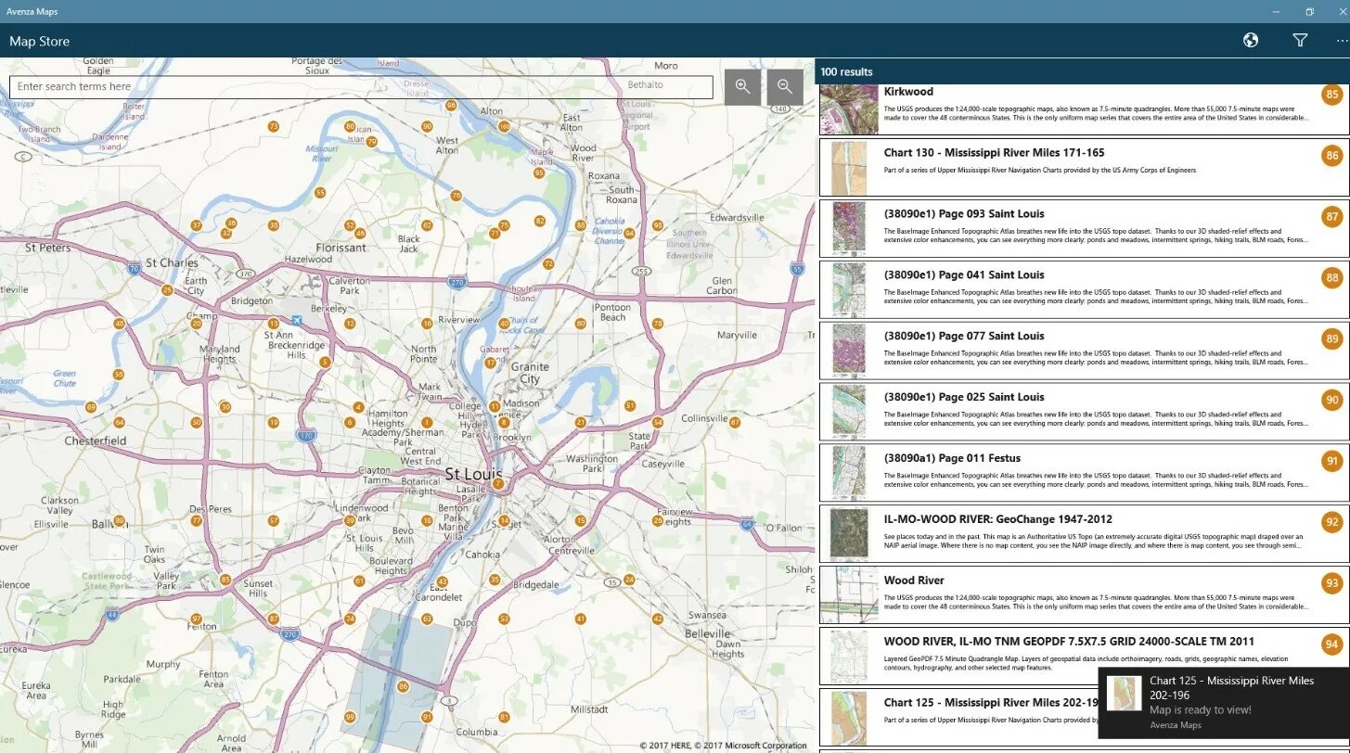Image resolution: width=1350 pixels, height=753 pixels.
Task: Select map marker 99 in shaded region
Action: (x=350, y=717)
